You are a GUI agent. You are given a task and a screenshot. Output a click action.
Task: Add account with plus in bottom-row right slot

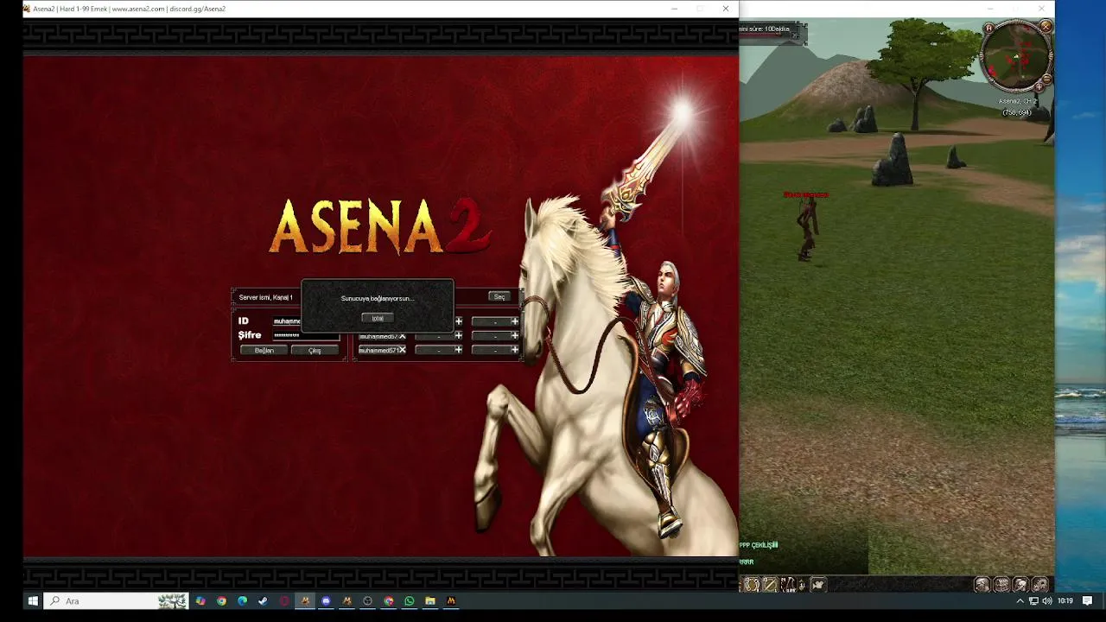point(515,350)
